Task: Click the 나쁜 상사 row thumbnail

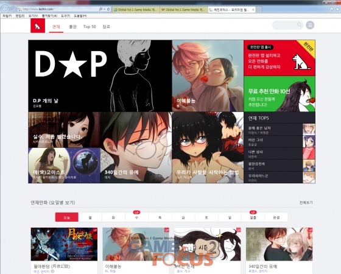Action: tap(309, 153)
